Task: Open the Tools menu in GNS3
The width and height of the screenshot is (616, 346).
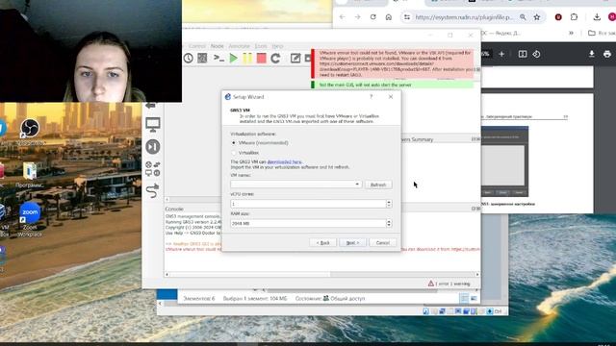Action: [261, 46]
